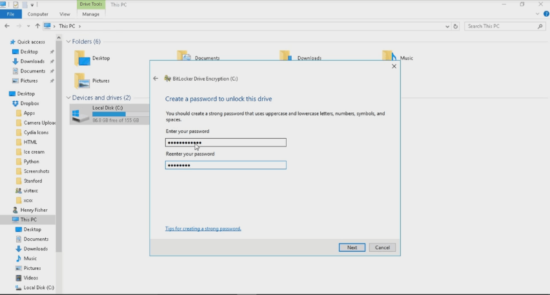Viewport: 550px width, 295px height.
Task: Collapse the Folders (6) group
Action: [x=68, y=41]
